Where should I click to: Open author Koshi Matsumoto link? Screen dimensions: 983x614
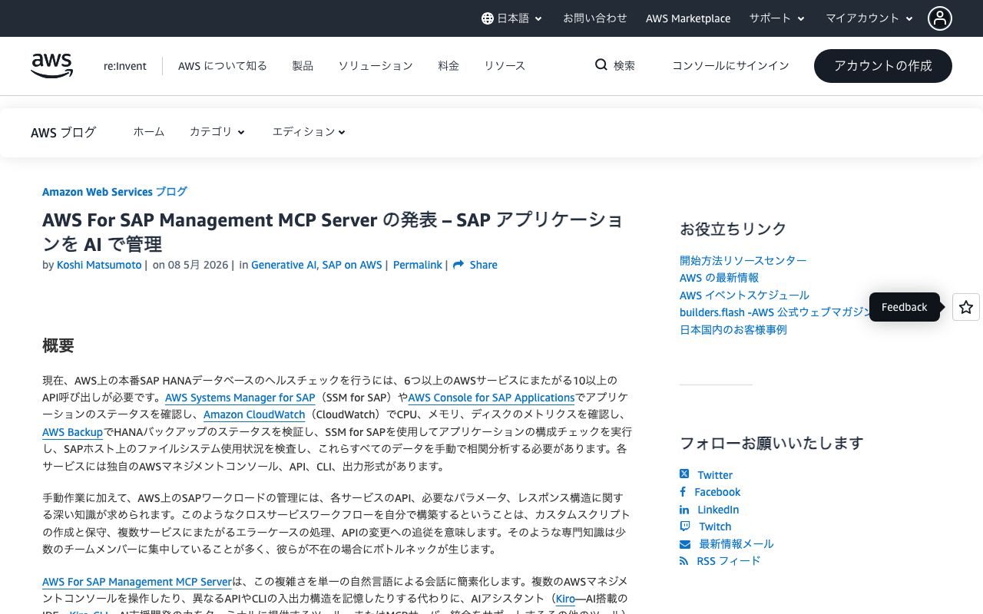tap(99, 265)
